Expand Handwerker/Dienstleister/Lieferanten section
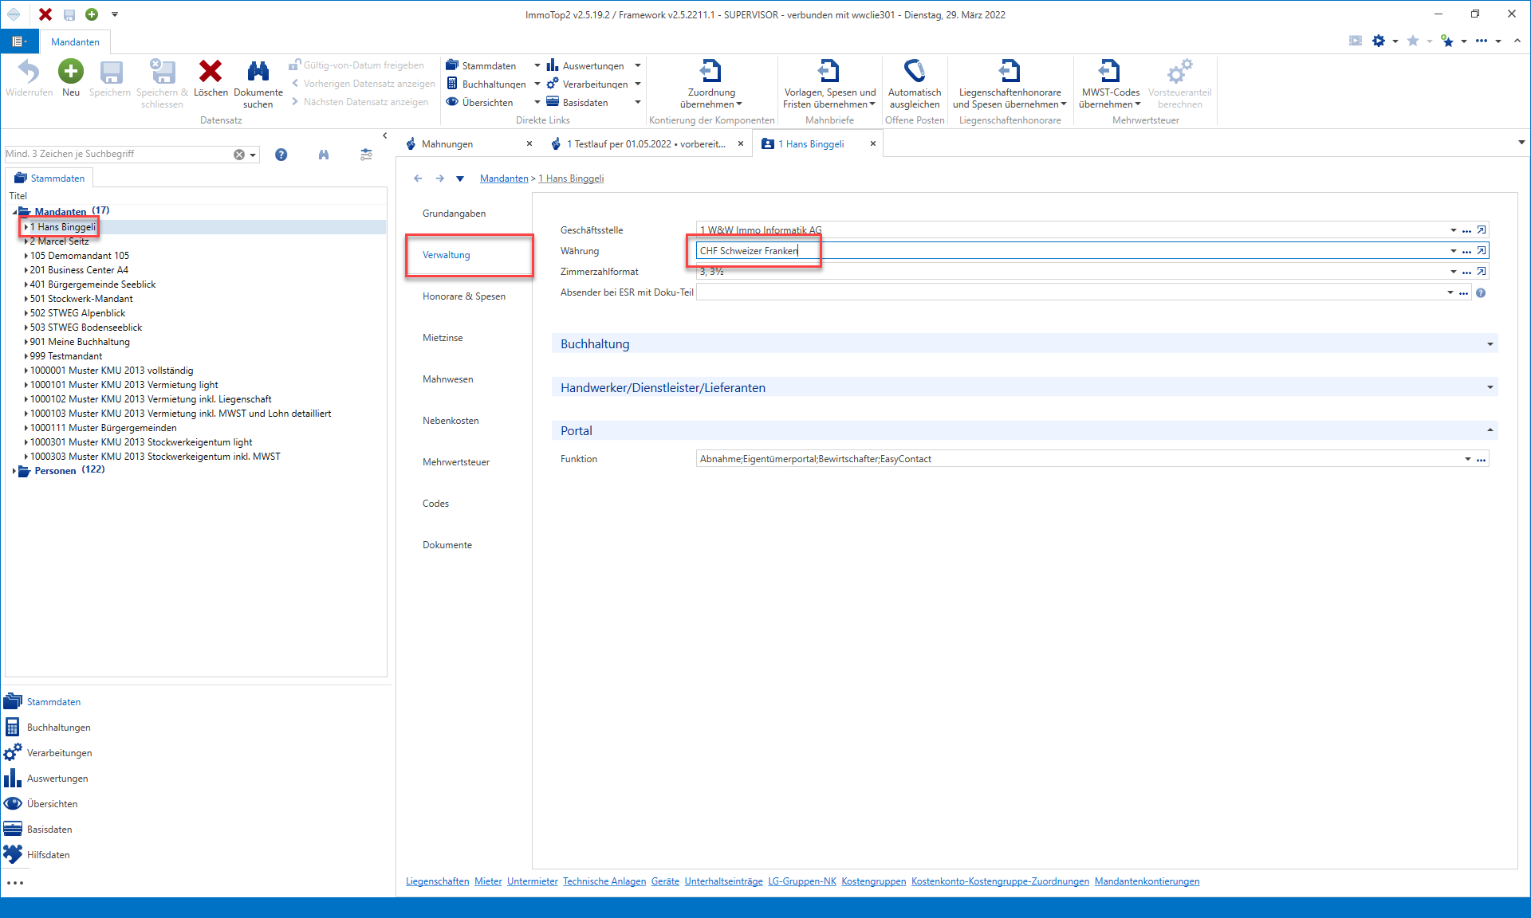Image resolution: width=1531 pixels, height=918 pixels. pyautogui.click(x=1490, y=388)
